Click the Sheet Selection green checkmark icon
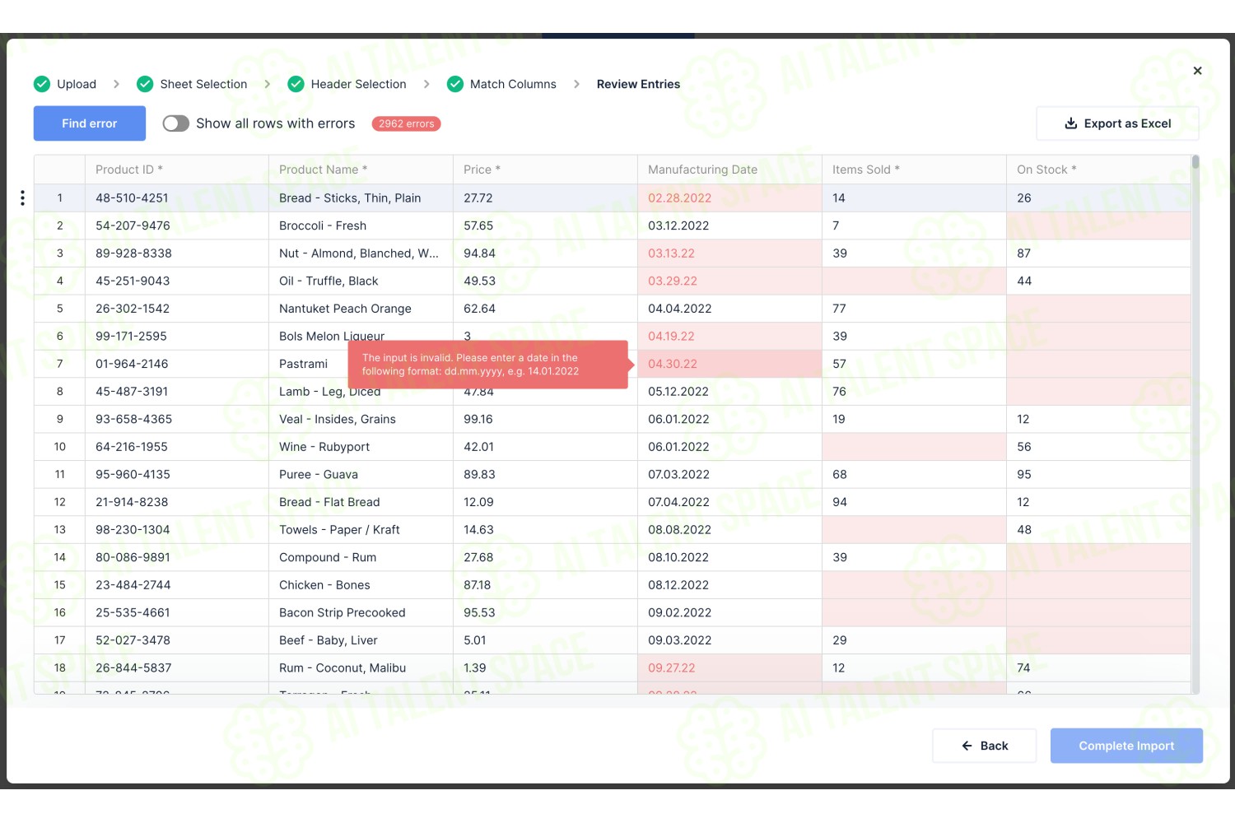 (x=145, y=84)
